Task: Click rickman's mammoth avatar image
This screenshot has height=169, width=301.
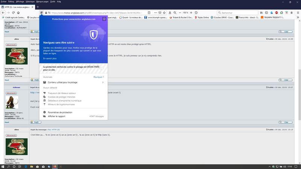Action: [12, 102]
